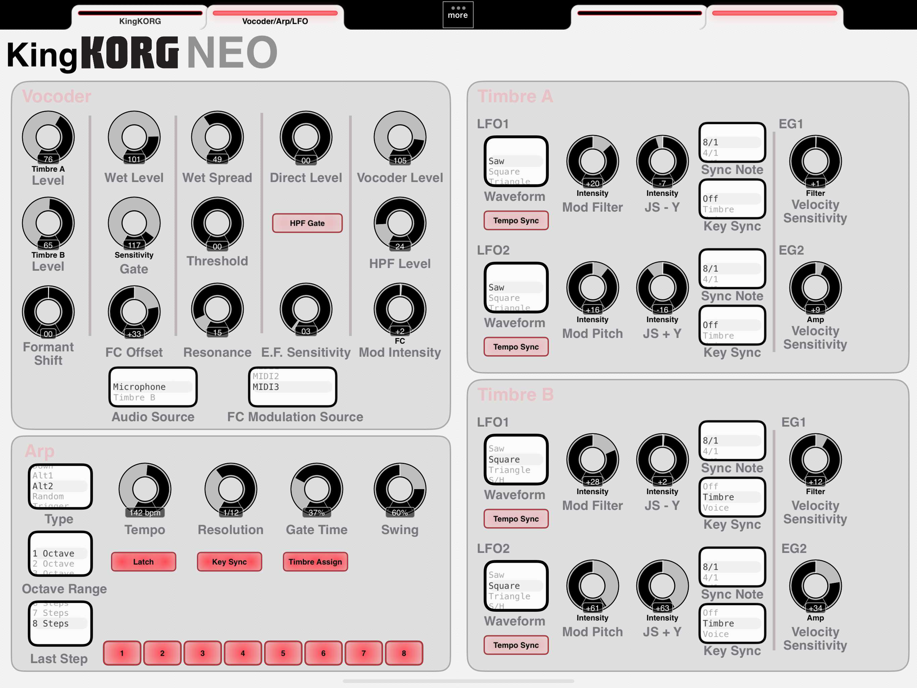Open the more menu

458,14
